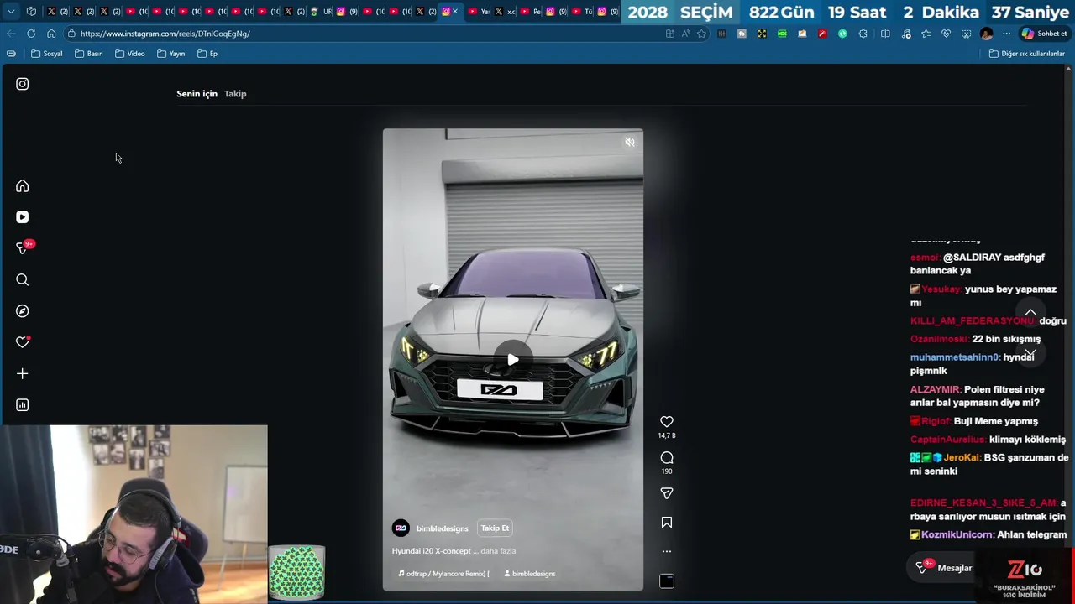Open more options ellipsis on the reel
1075x604 pixels.
(x=667, y=551)
